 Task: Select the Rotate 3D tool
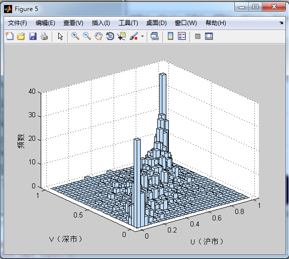[x=110, y=36]
